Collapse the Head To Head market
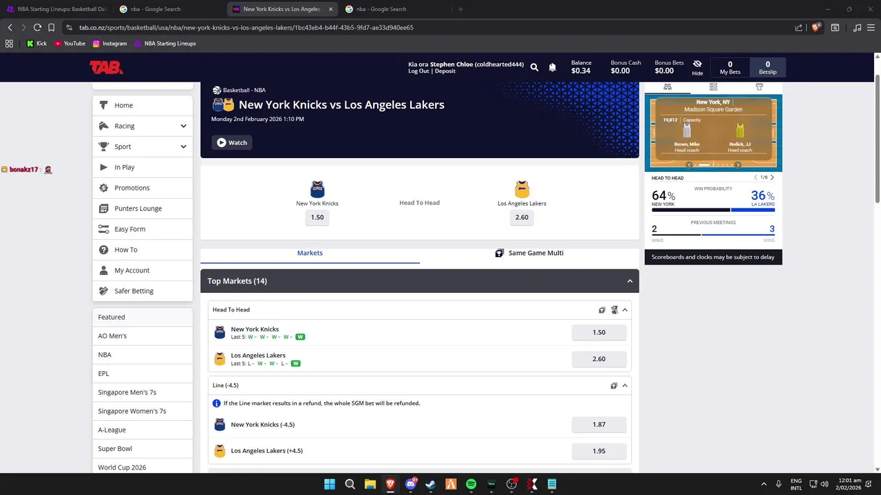The width and height of the screenshot is (881, 495). (625, 310)
